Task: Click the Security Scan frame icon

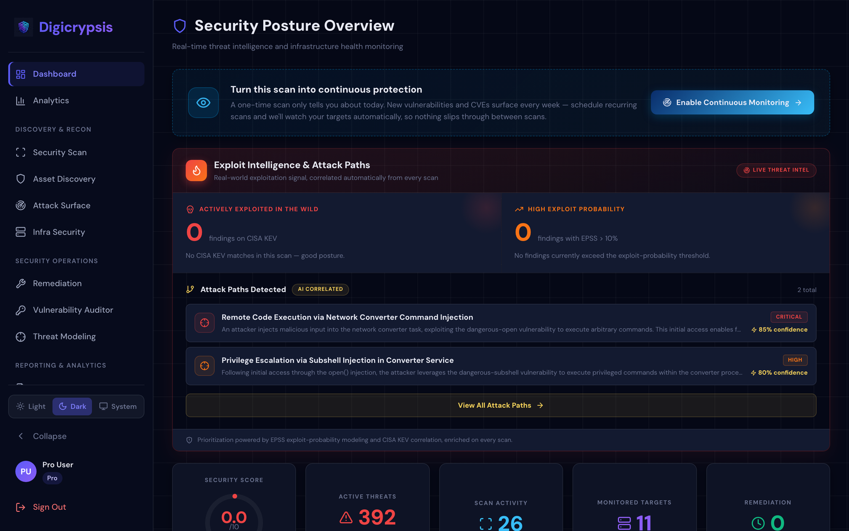Action: (x=21, y=152)
